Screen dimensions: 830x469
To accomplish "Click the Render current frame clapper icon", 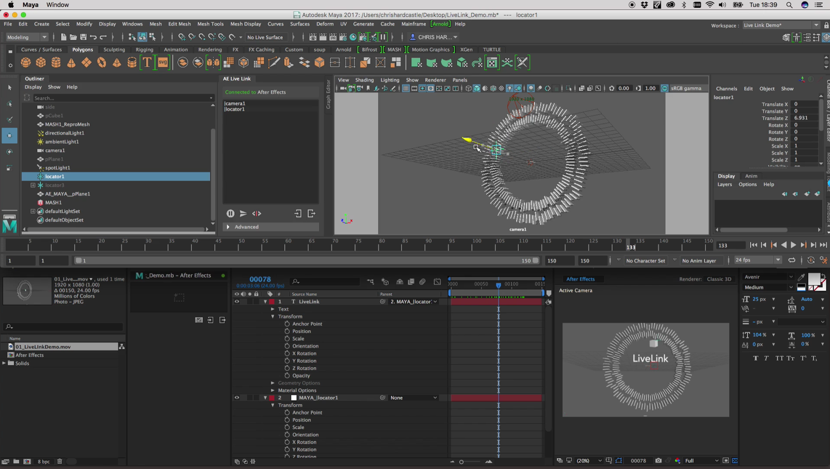I will [x=323, y=37].
